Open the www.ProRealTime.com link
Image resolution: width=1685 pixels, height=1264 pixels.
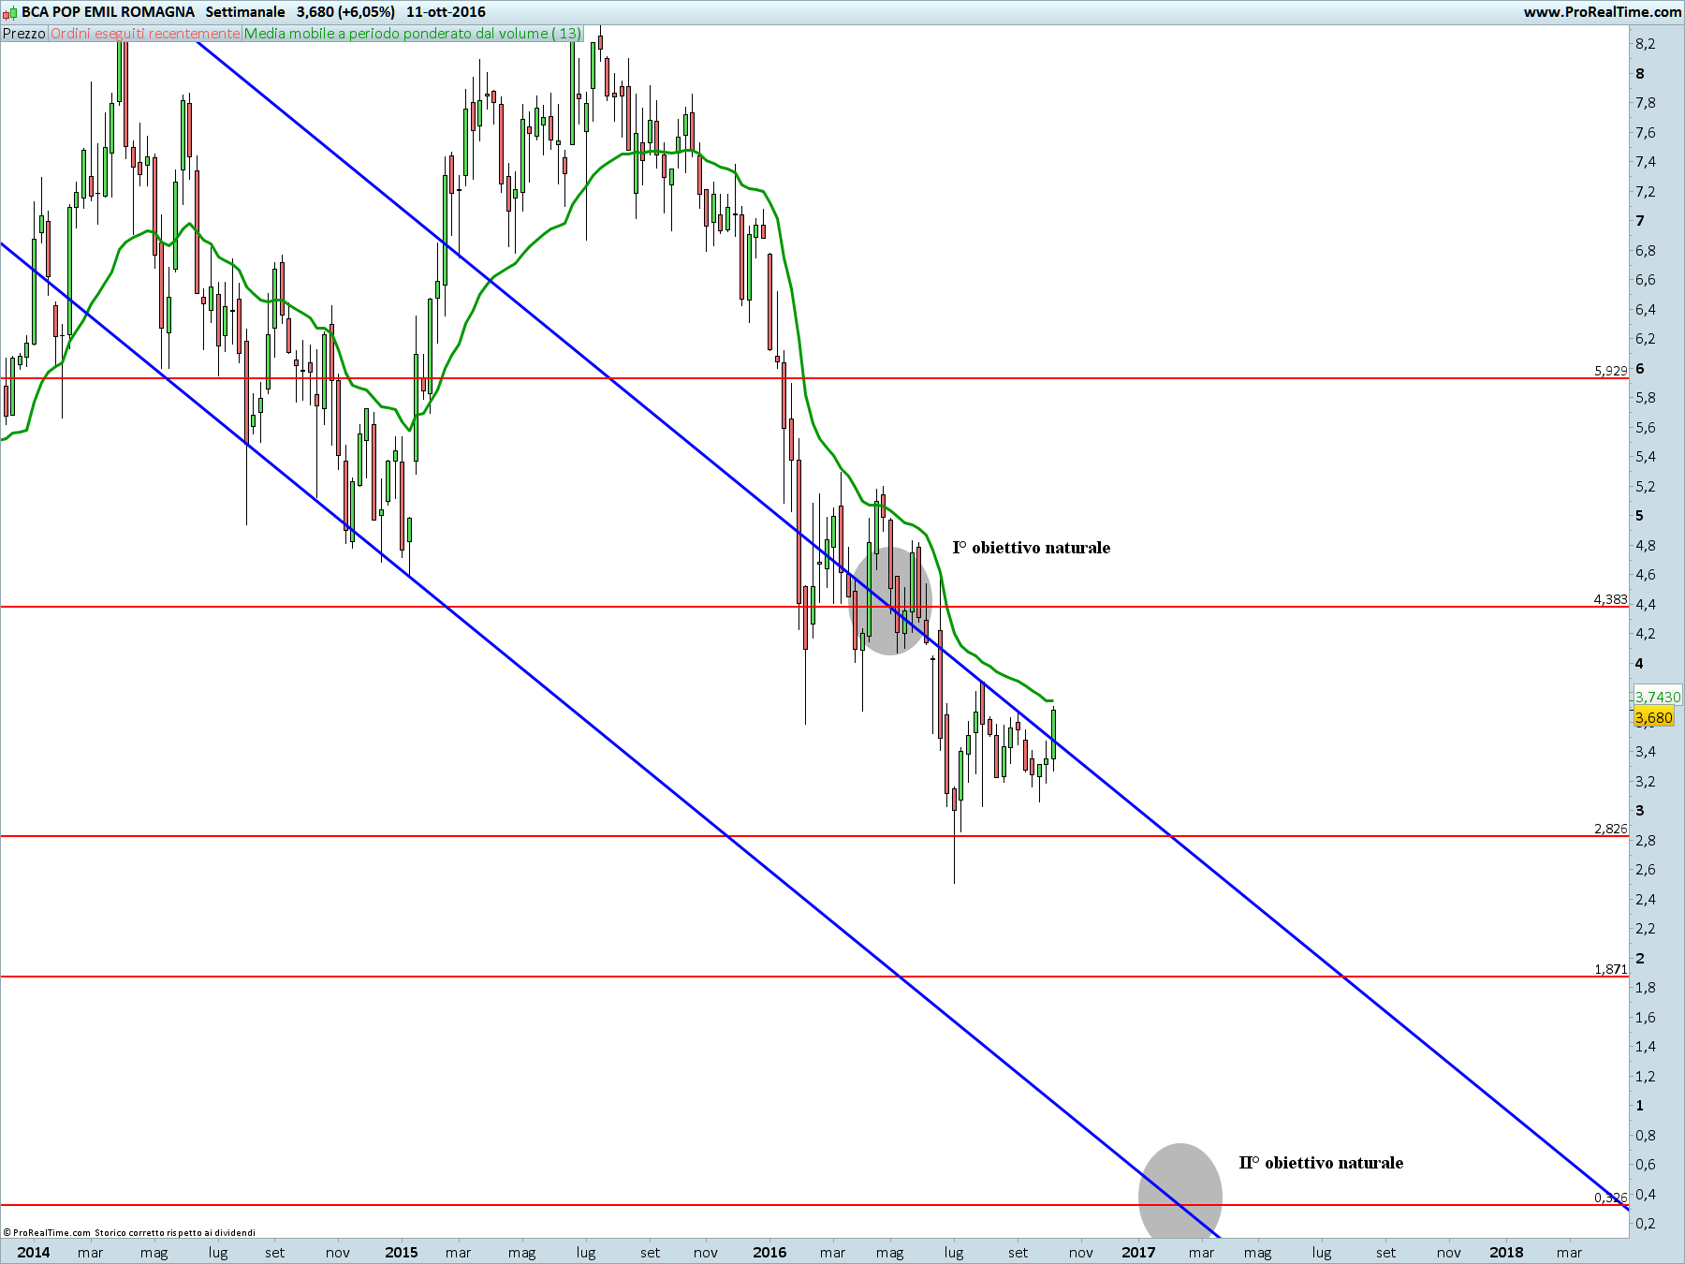(x=1602, y=12)
